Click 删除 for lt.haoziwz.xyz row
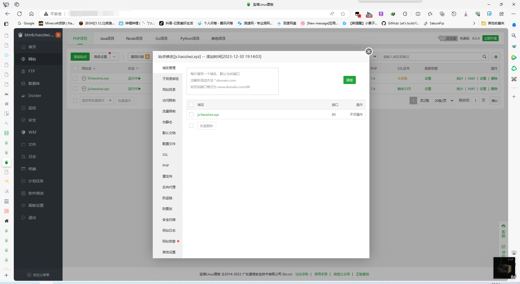The height and width of the screenshot is (284, 520). point(494,79)
